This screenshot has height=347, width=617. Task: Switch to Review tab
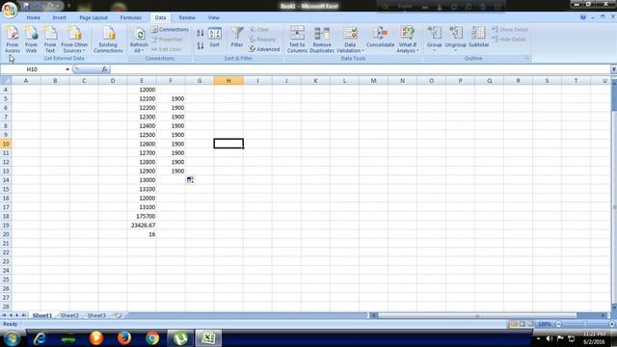click(187, 17)
